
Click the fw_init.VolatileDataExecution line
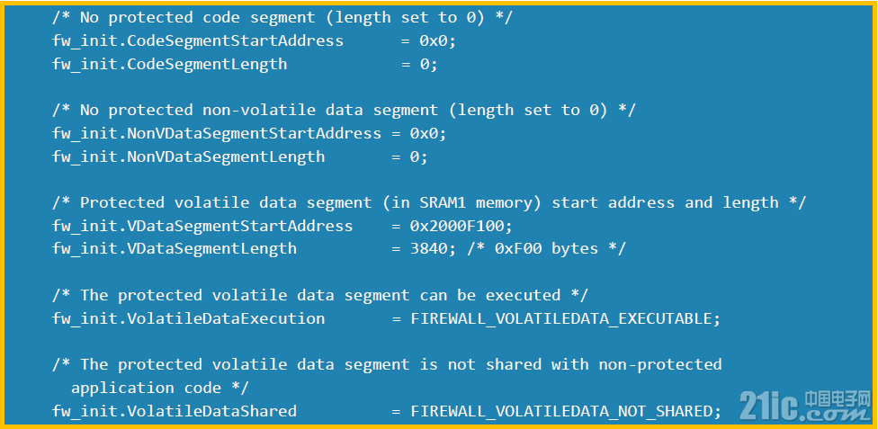point(386,318)
